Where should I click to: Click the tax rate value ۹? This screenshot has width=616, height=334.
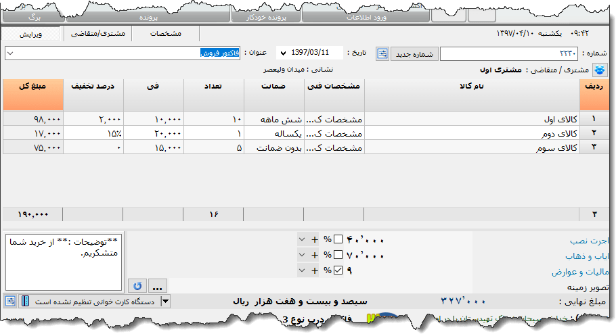pos(349,270)
